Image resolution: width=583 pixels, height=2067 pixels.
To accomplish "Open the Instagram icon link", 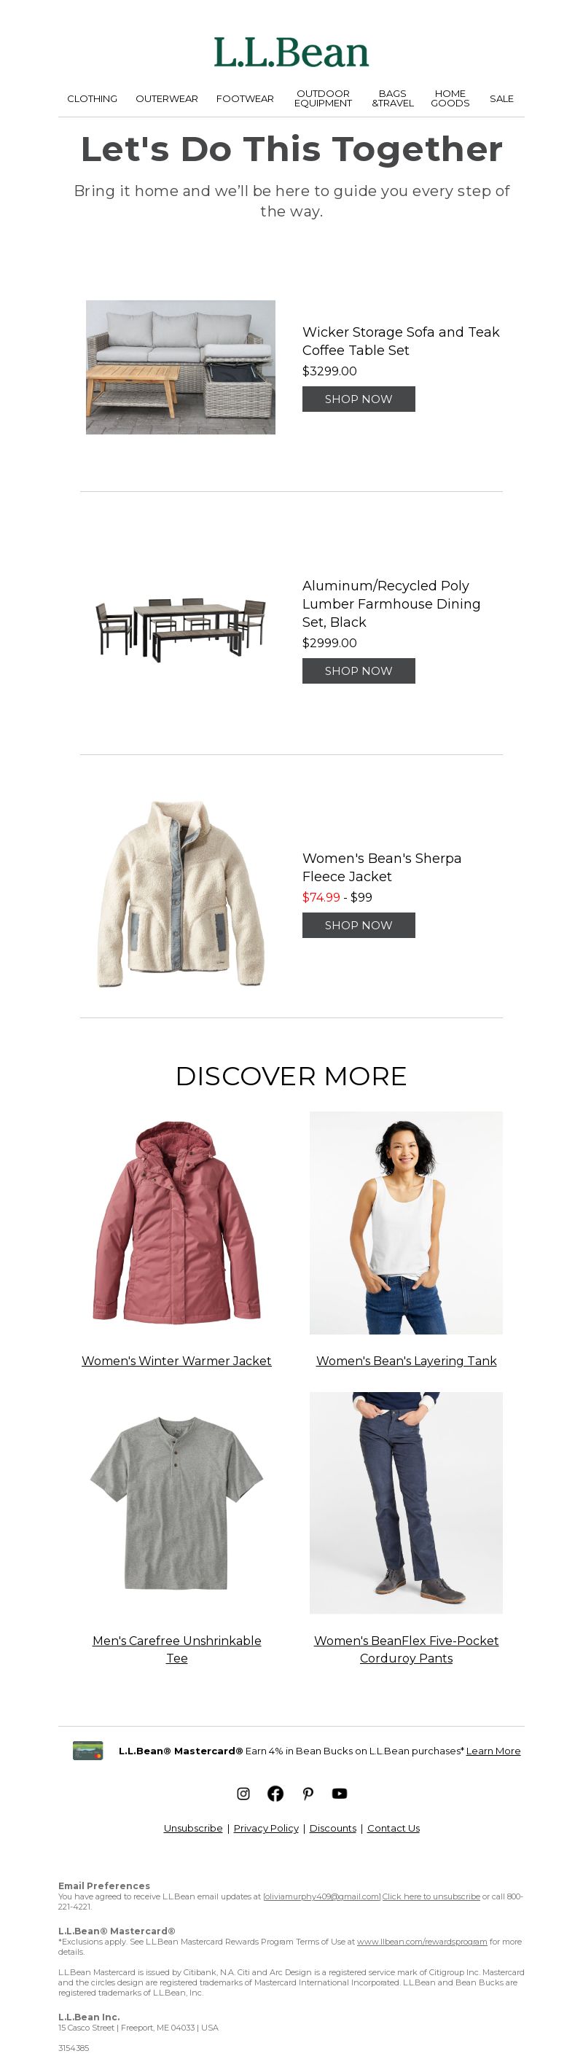I will [x=243, y=1794].
